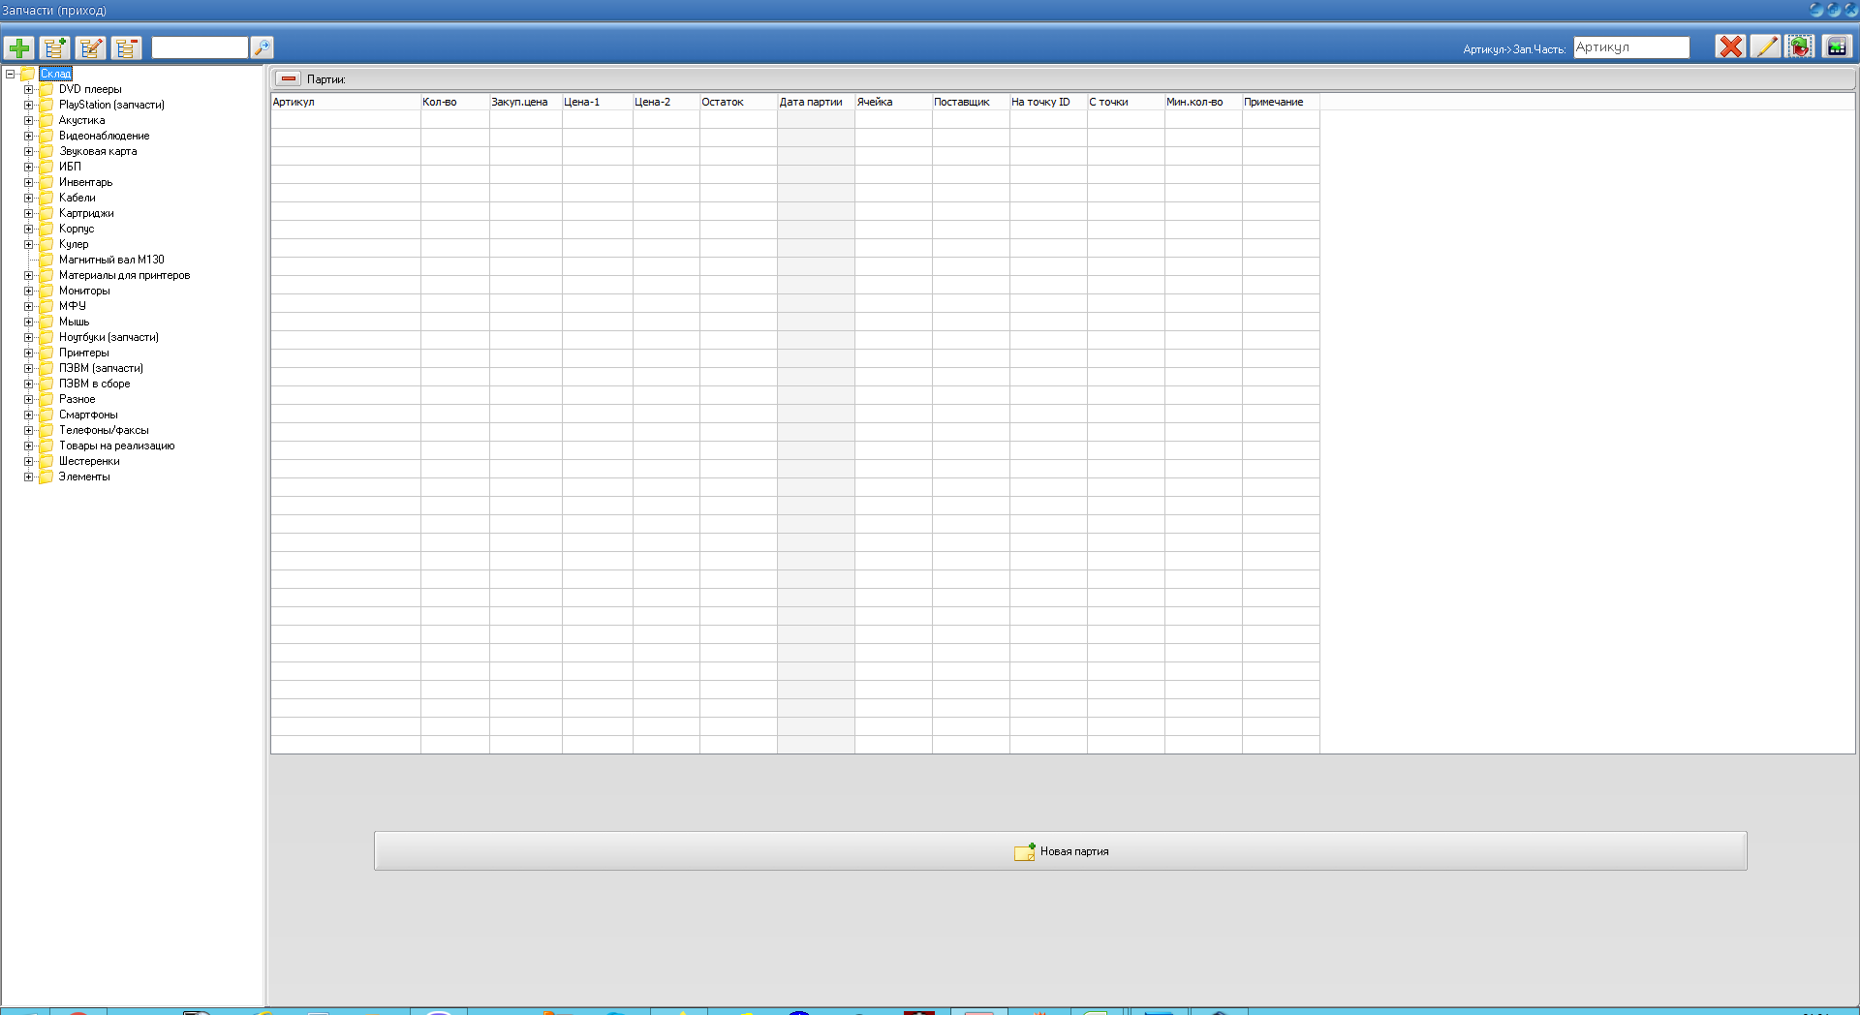Click the add tree category icon
This screenshot has width=1860, height=1015.
54,47
